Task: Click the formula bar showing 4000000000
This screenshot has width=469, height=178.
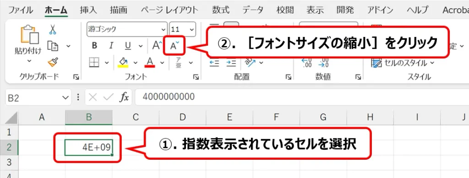Action: (302, 97)
